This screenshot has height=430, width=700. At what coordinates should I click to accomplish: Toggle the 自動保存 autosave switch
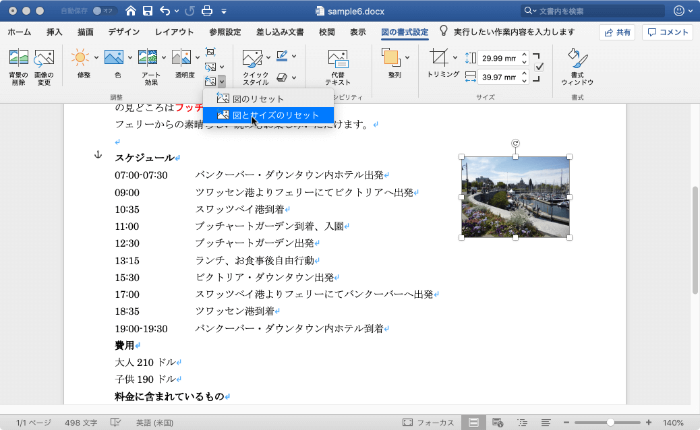(103, 11)
